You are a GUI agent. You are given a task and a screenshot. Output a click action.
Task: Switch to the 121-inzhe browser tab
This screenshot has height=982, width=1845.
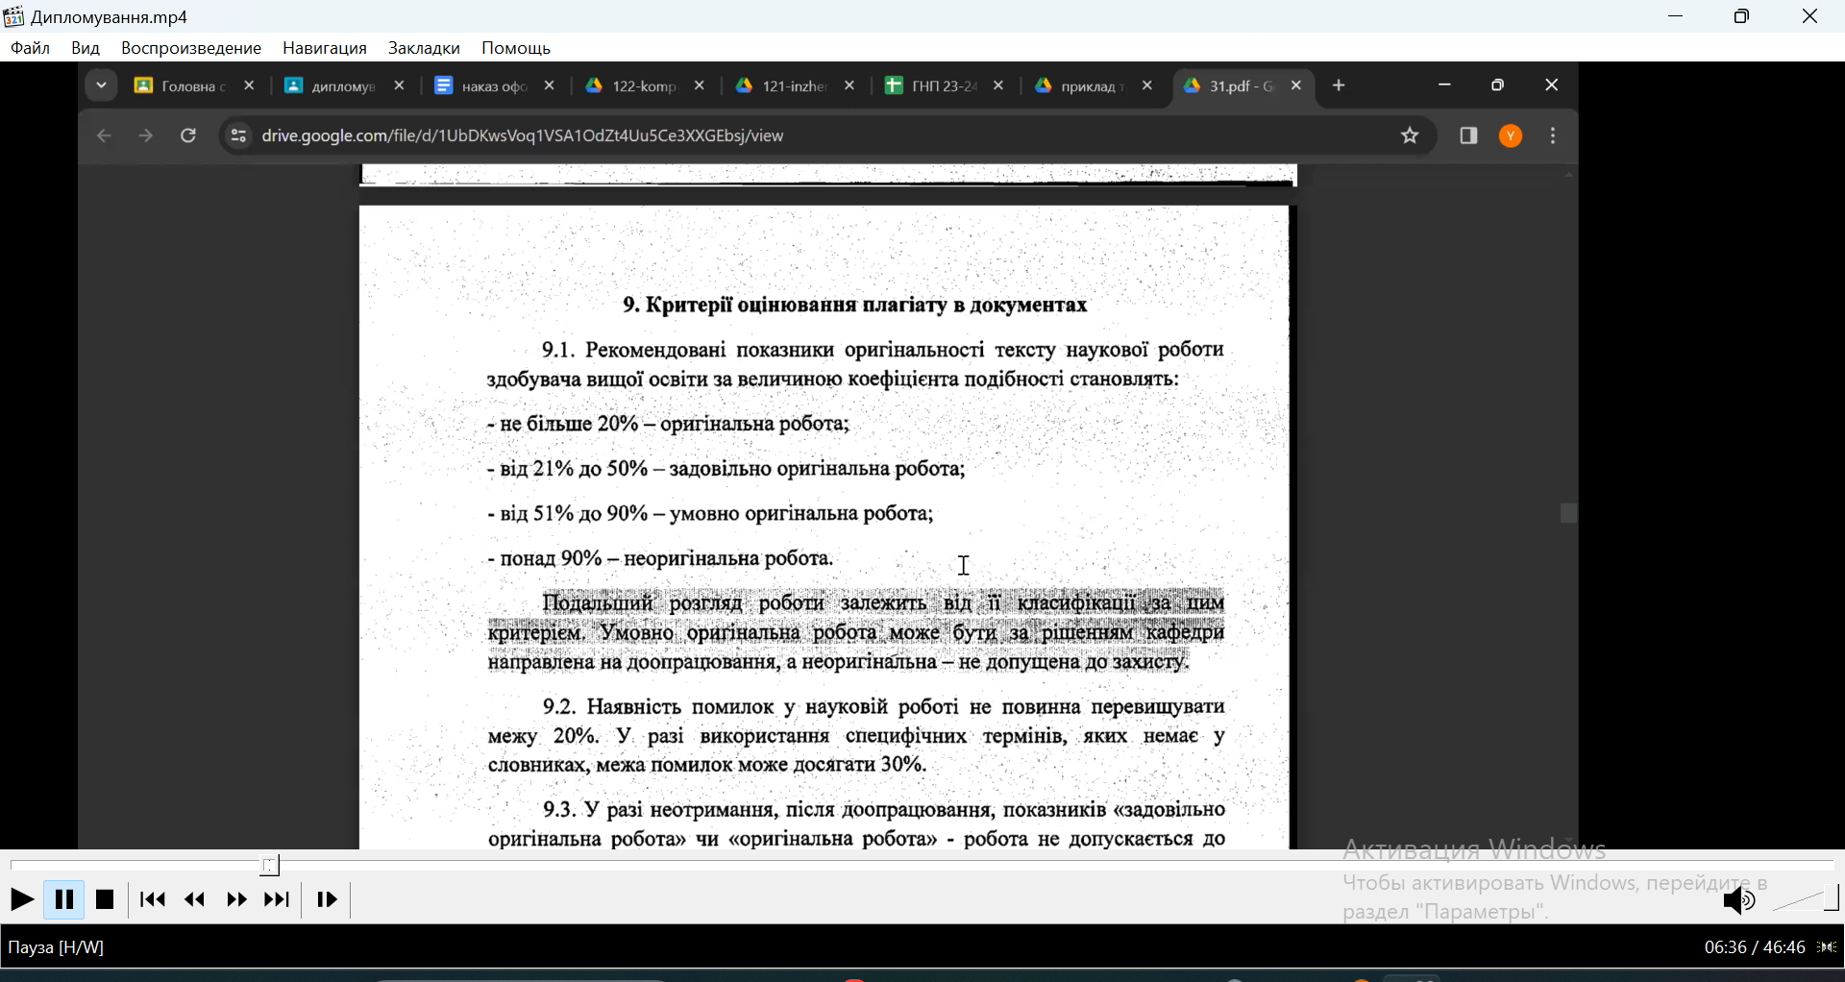coord(780,86)
